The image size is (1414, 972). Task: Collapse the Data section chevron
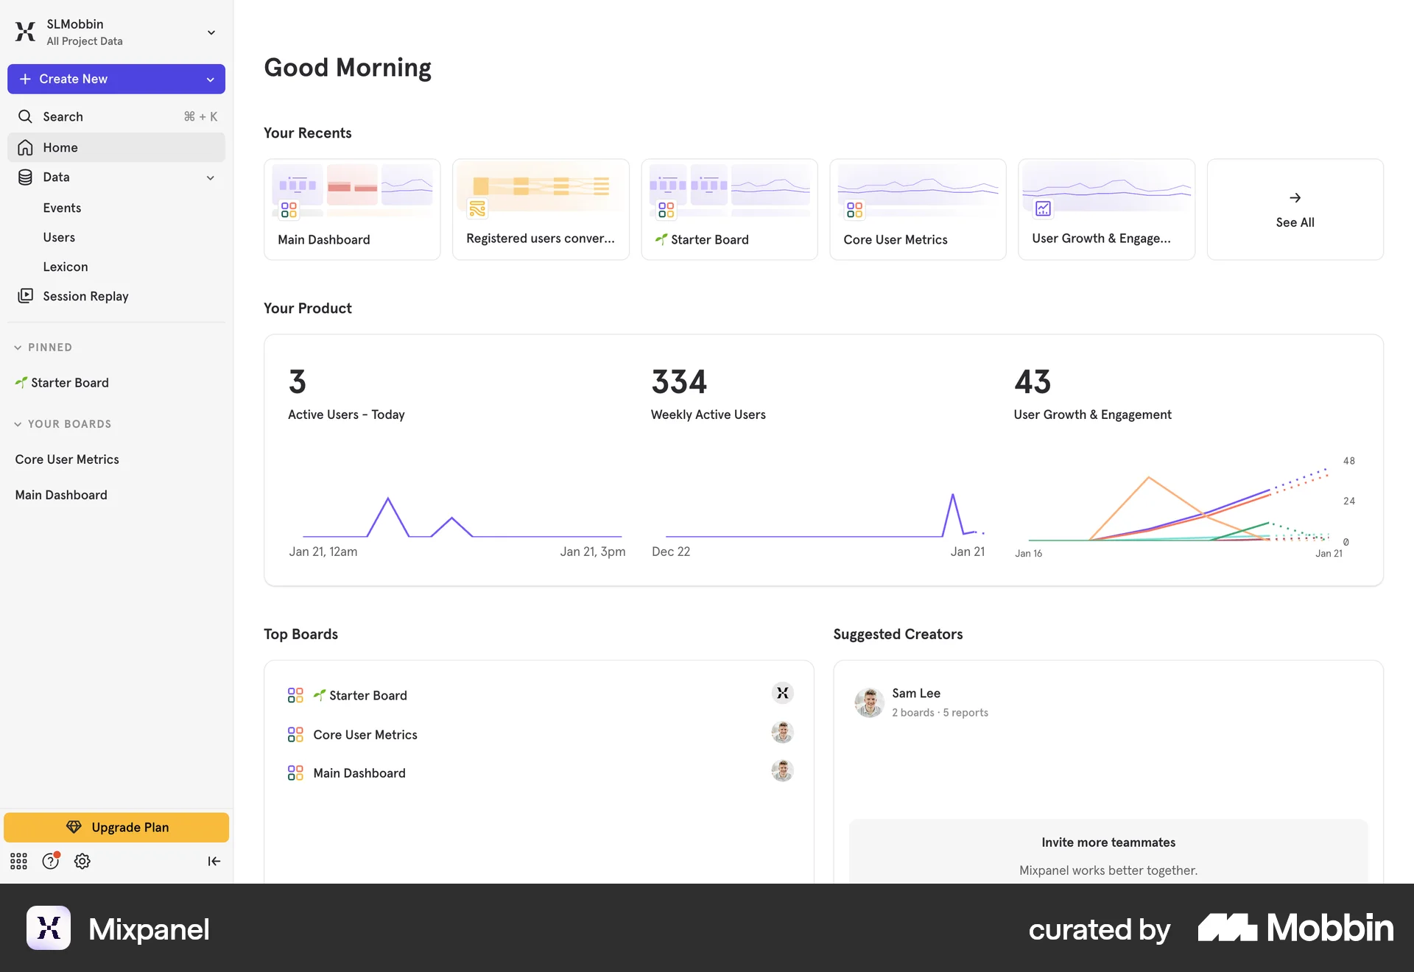tap(211, 177)
